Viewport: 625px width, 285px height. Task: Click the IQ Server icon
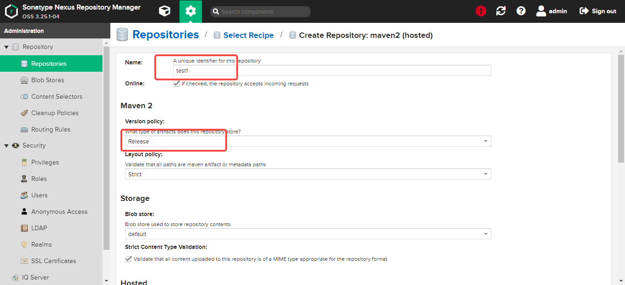click(x=16, y=278)
